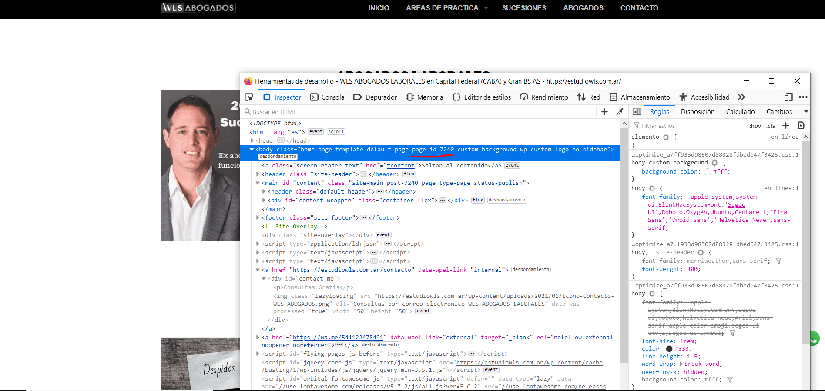
Task: Open the #333 color swatch
Action: pos(669,349)
